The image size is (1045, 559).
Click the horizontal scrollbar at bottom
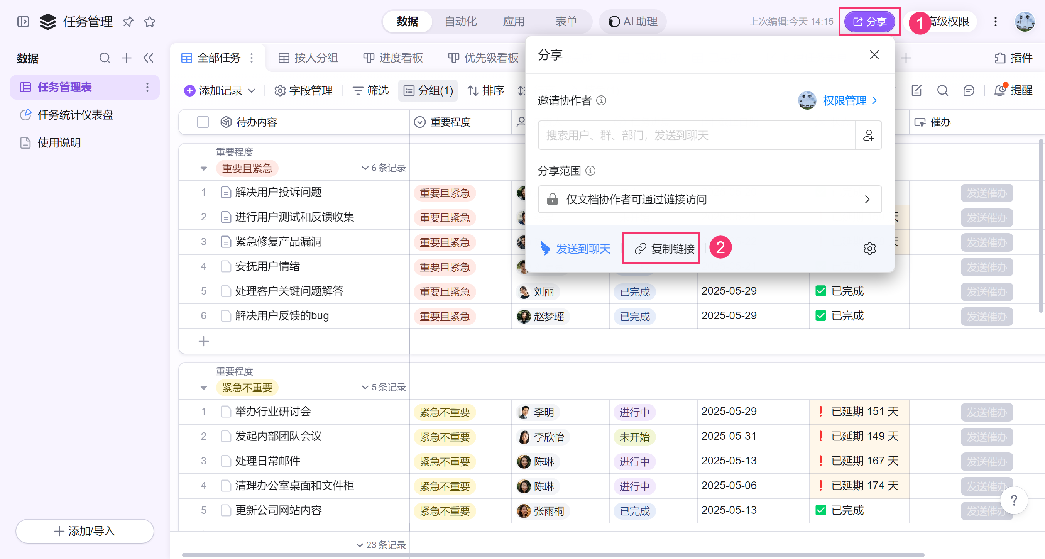coord(553,555)
